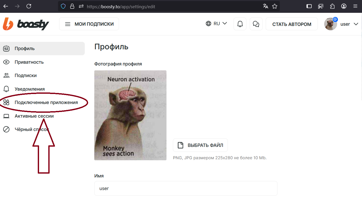Click the laptop icon next to Активные сессии

(x=6, y=116)
